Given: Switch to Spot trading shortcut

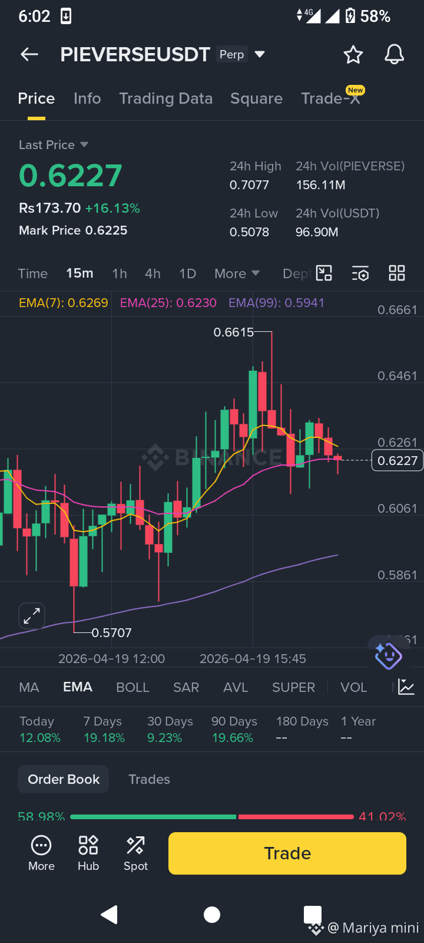Looking at the screenshot, I should point(135,853).
